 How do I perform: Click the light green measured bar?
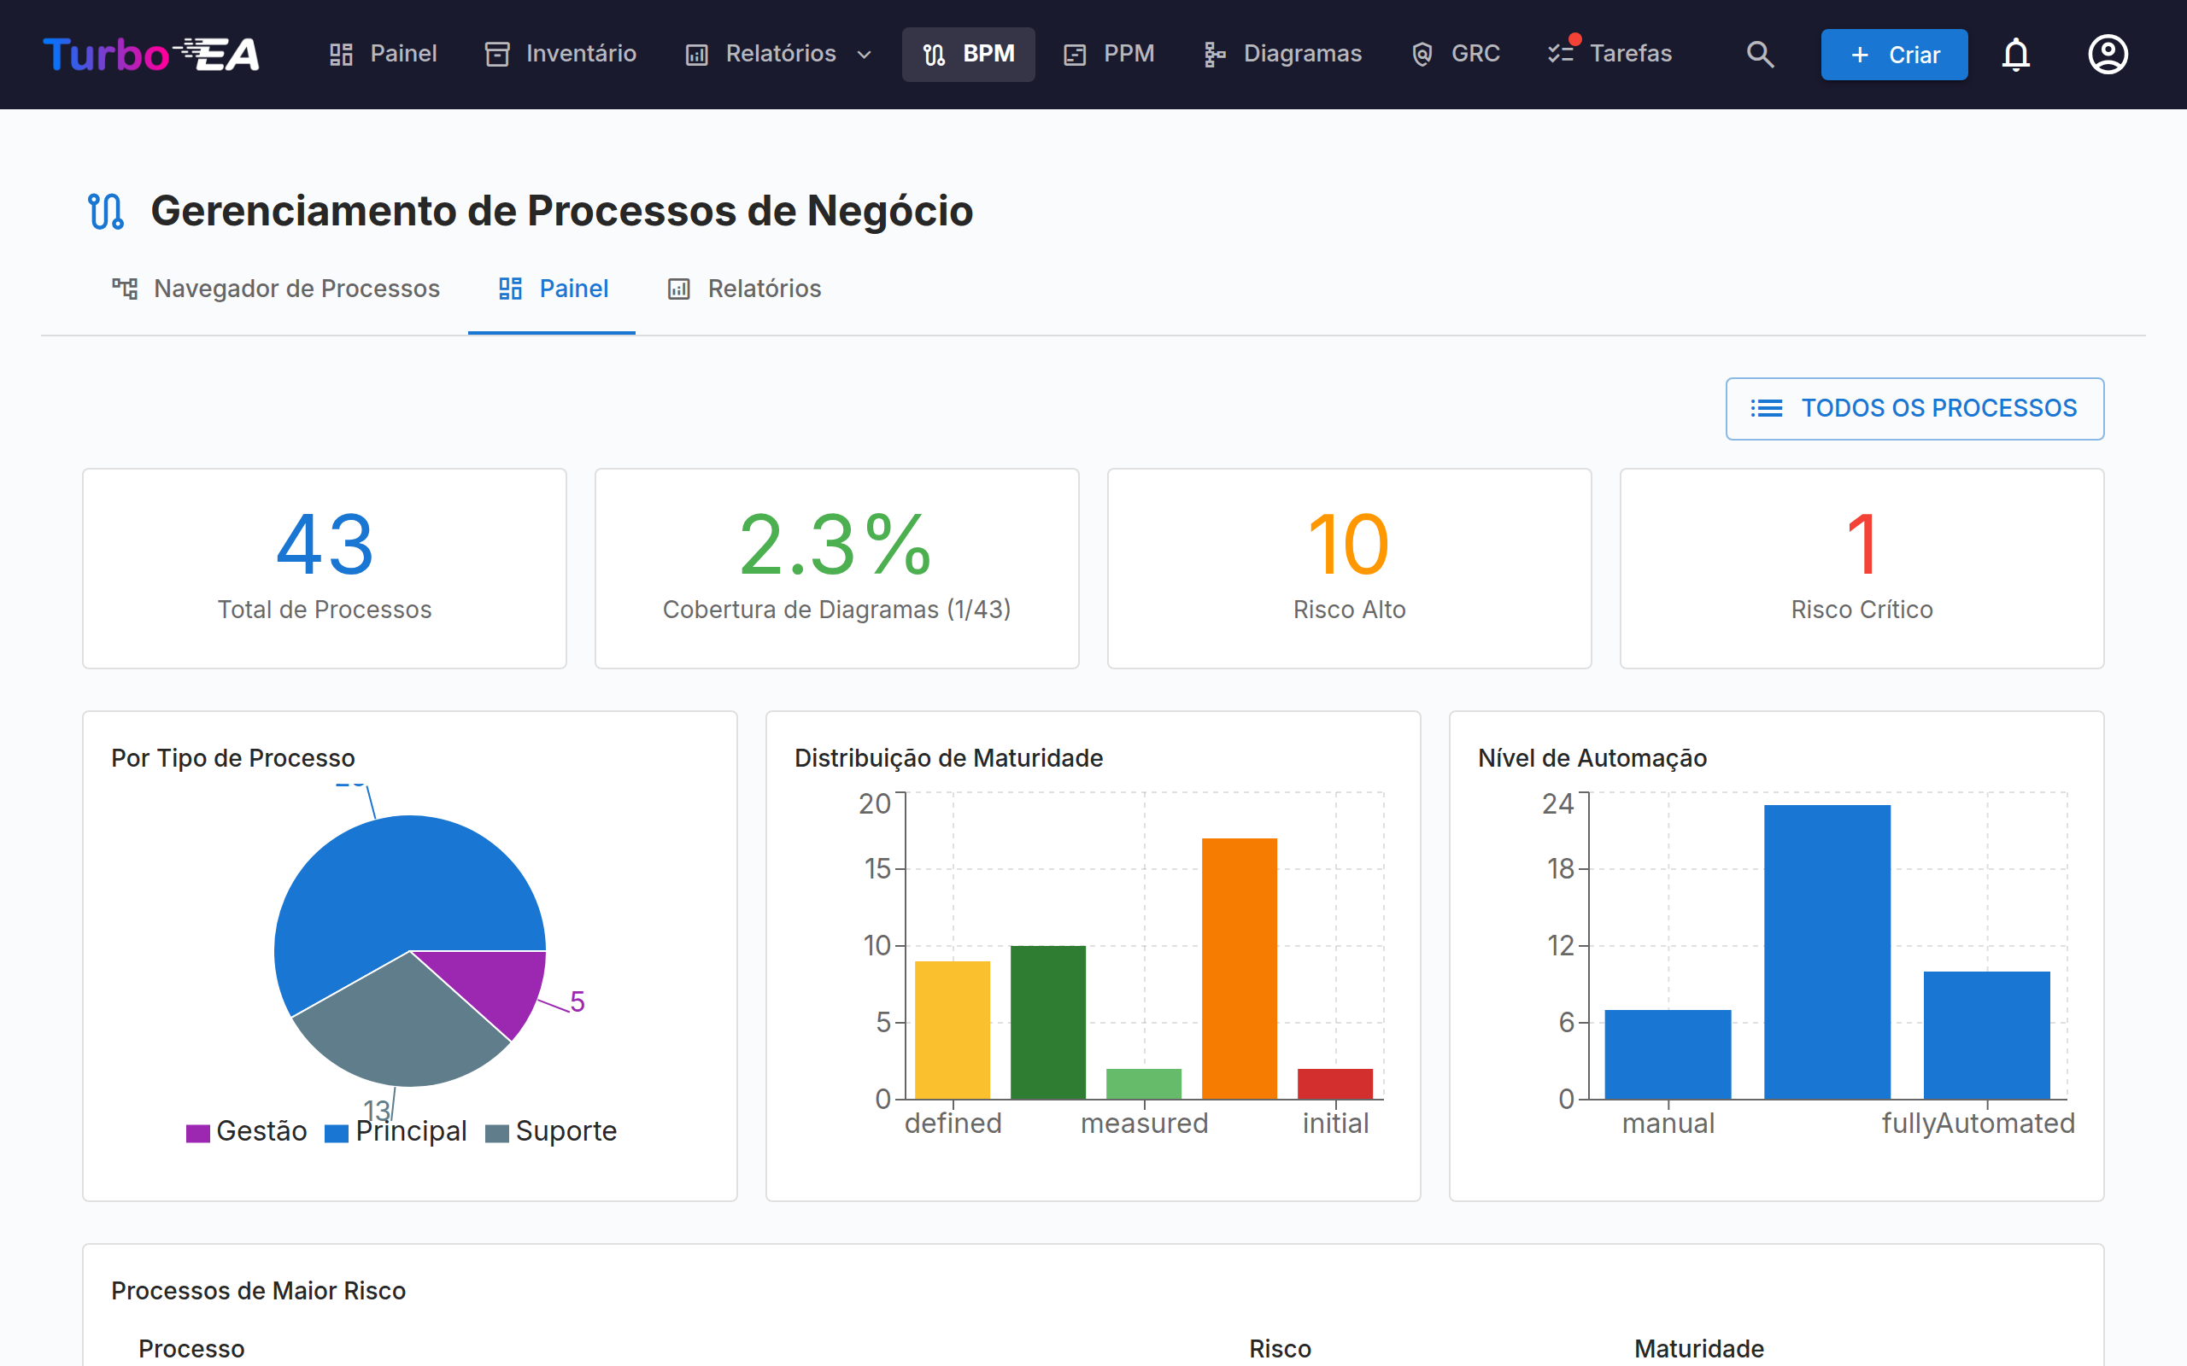[x=1144, y=1084]
